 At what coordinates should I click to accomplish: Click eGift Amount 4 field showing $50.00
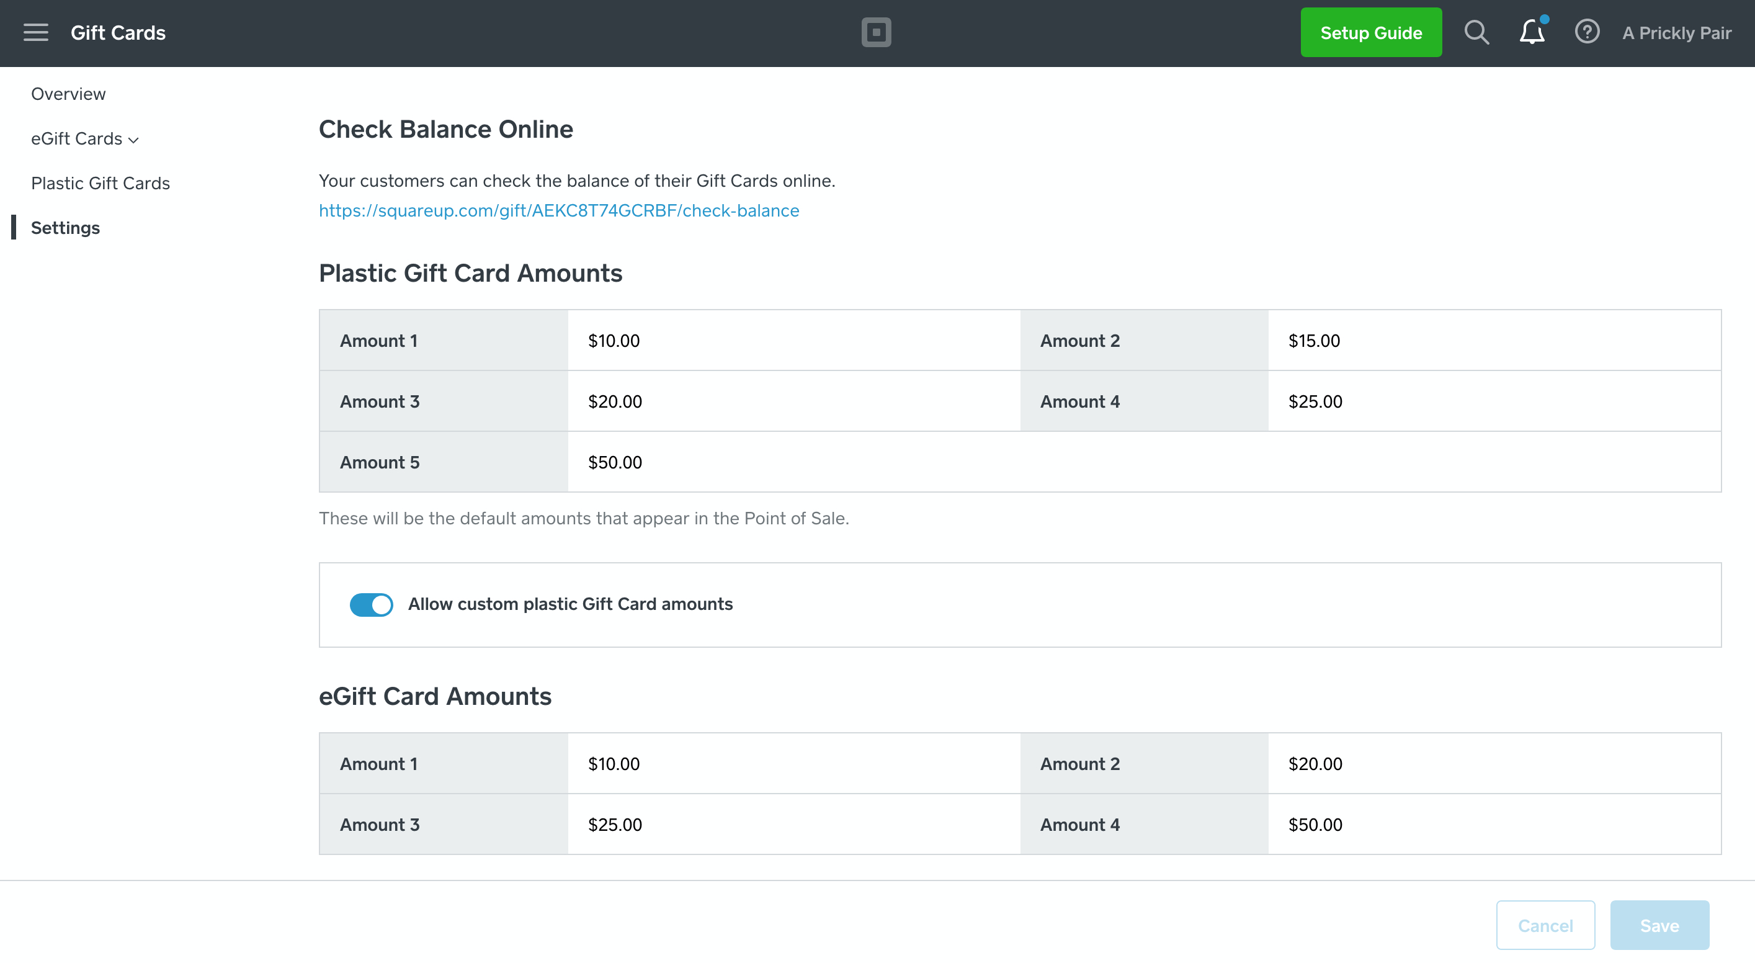[x=1493, y=825]
